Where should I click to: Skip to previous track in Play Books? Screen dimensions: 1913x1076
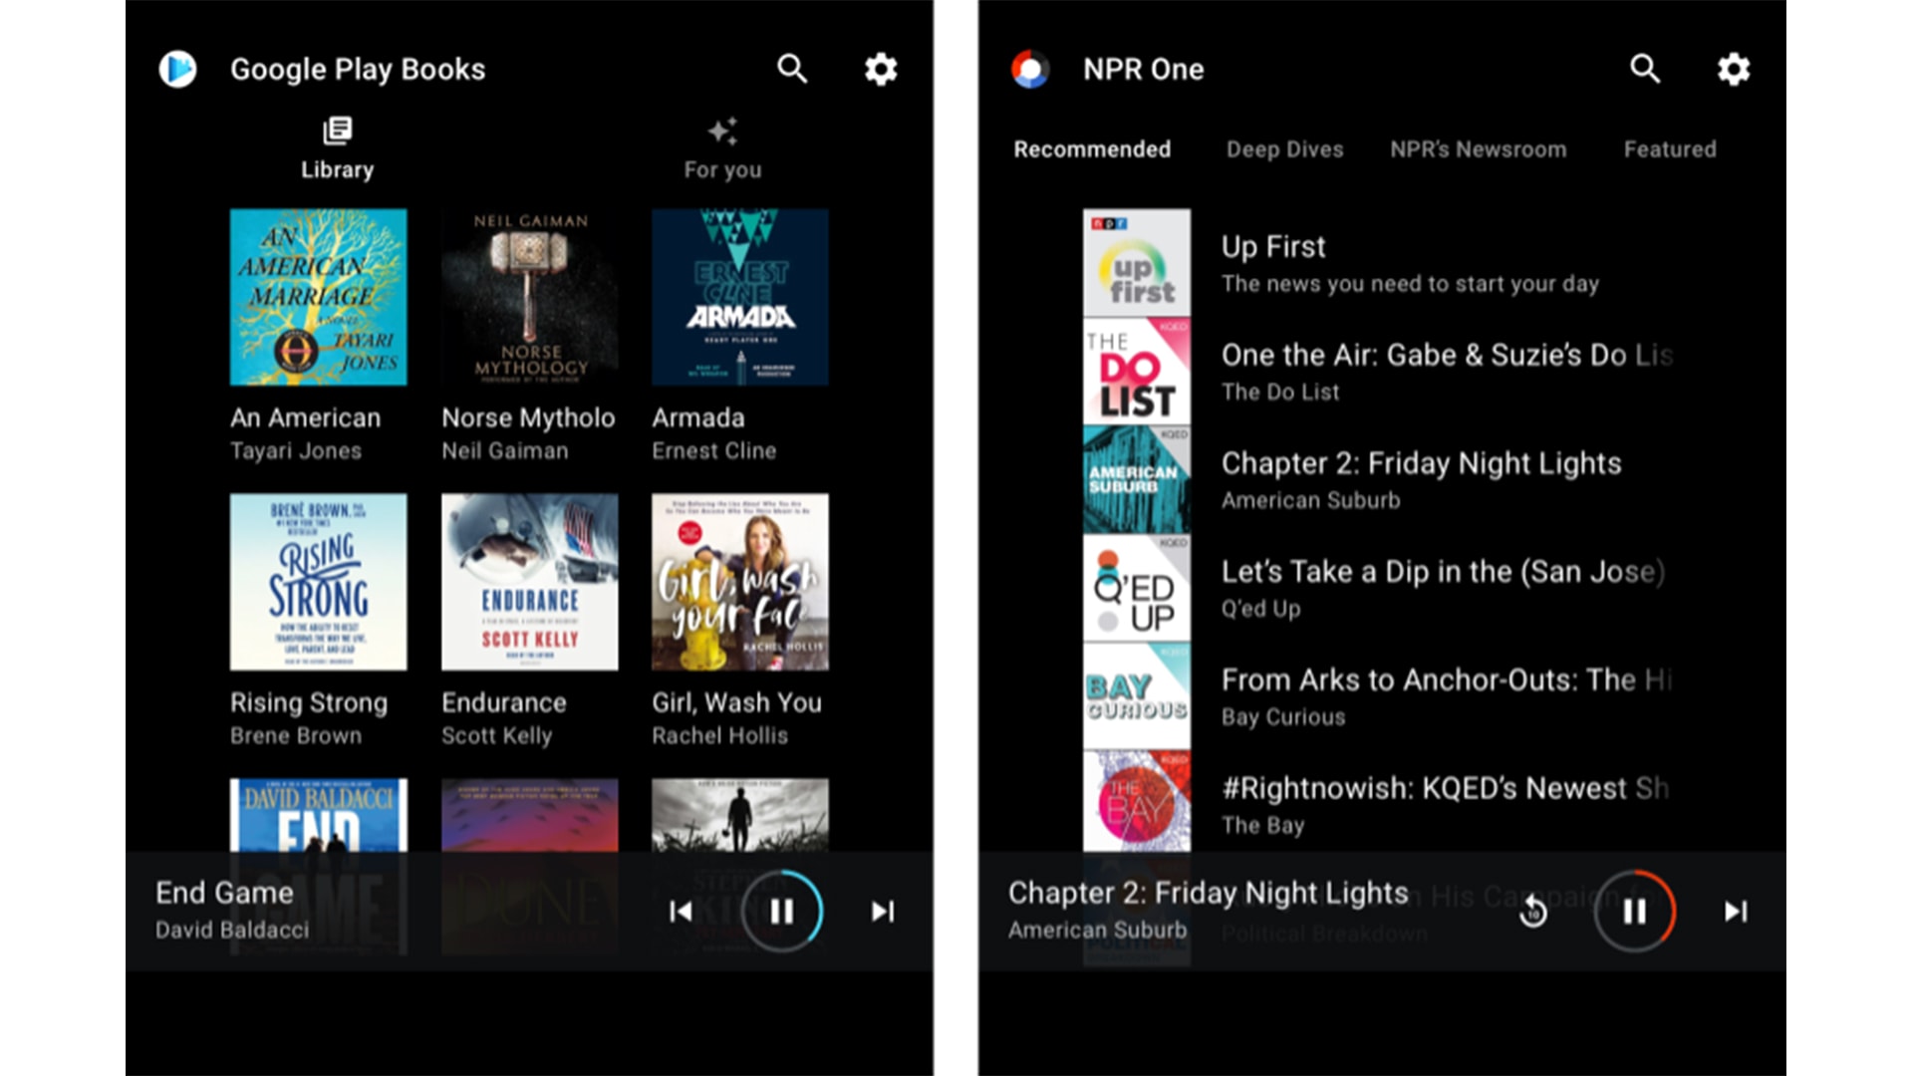682,912
